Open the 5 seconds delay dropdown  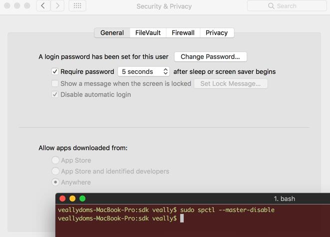coord(144,71)
